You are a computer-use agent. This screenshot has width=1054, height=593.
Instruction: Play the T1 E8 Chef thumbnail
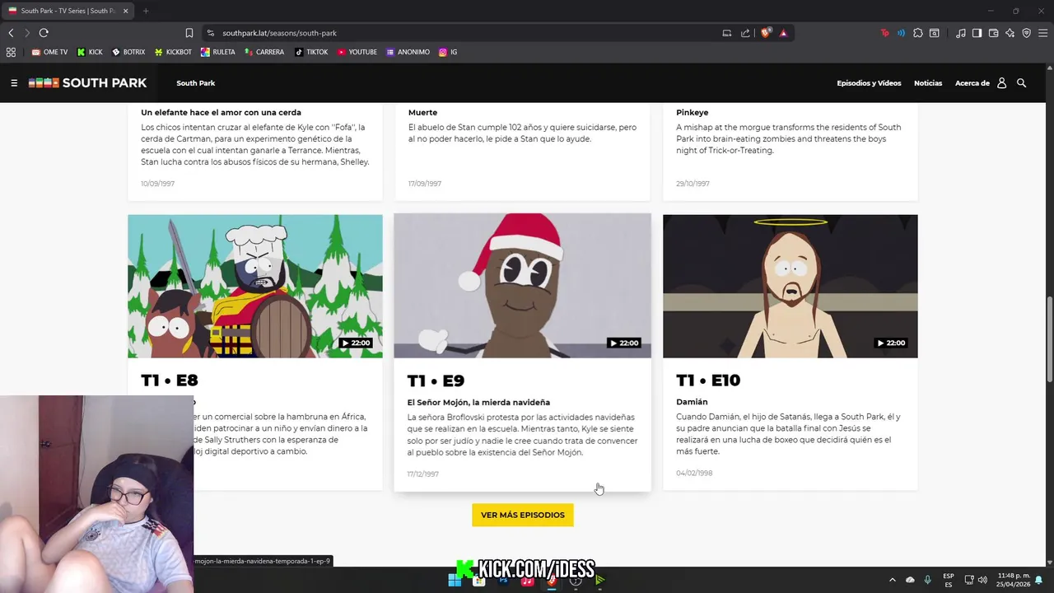point(255,286)
